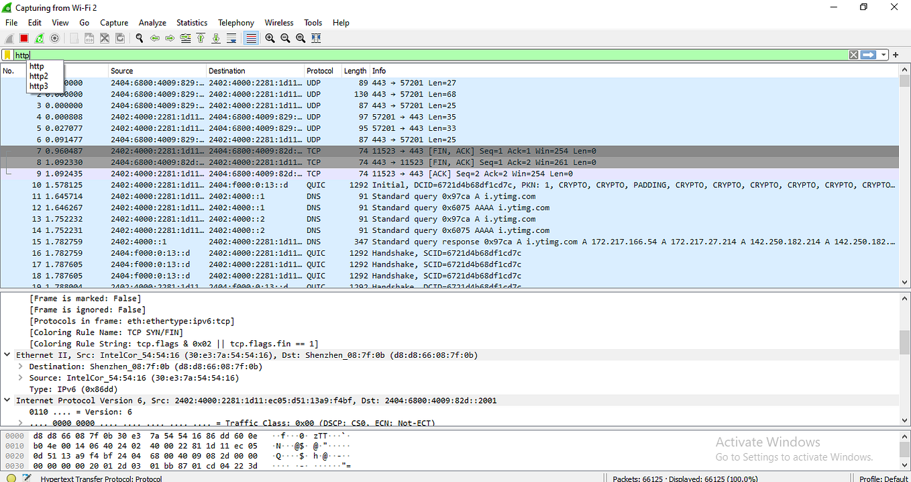The height and width of the screenshot is (482, 911).
Task: Go to the last packet
Action: [216, 38]
